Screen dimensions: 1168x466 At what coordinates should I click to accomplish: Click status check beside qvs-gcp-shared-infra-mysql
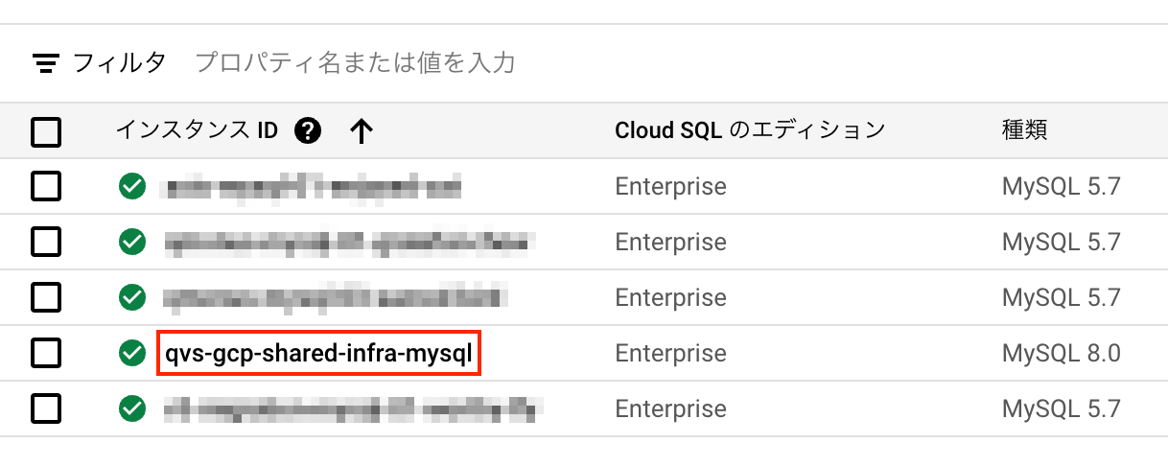pos(132,354)
